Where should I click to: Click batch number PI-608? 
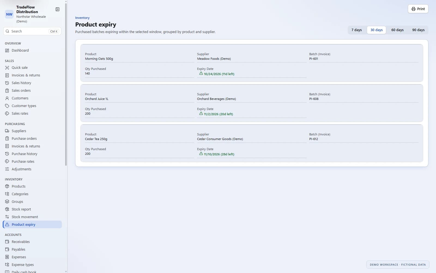coord(314,99)
